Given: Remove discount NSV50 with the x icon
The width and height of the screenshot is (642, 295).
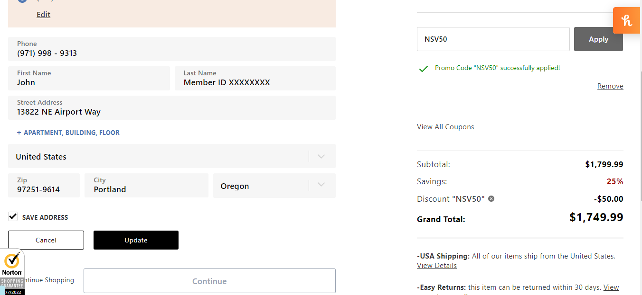Looking at the screenshot, I should pyautogui.click(x=491, y=199).
